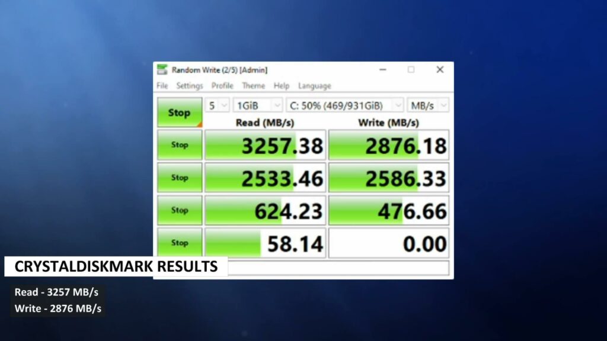Screen dimensions: 607x341
Task: Open the Help menu
Action: [282, 86]
